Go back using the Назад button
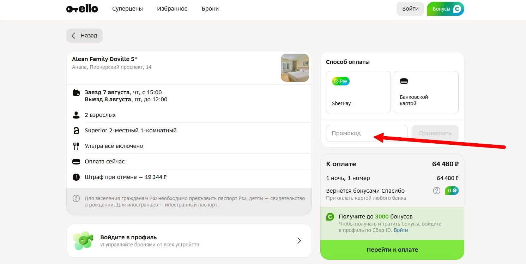Screen dimensions: 526x264 84,36
